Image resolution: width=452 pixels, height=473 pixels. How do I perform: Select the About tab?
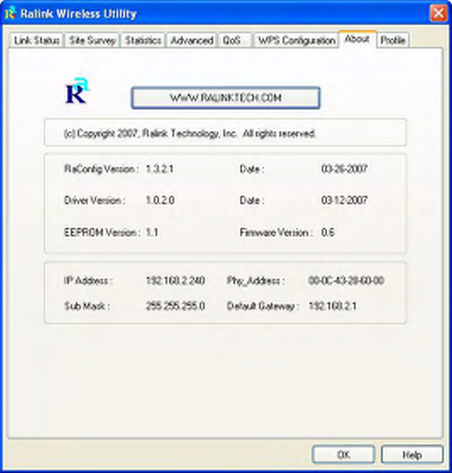(x=357, y=39)
